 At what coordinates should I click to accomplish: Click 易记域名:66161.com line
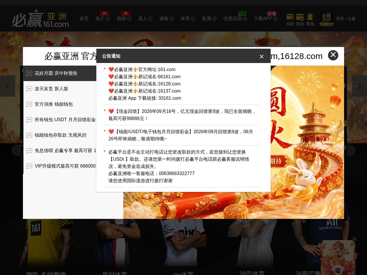tap(145, 77)
